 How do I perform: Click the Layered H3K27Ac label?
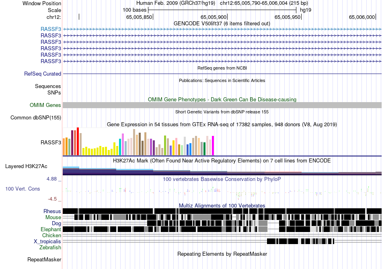point(26,166)
